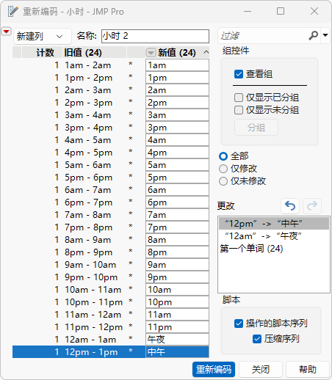Click the 过滤 search field
This screenshot has height=380, width=332.
tap(263, 36)
